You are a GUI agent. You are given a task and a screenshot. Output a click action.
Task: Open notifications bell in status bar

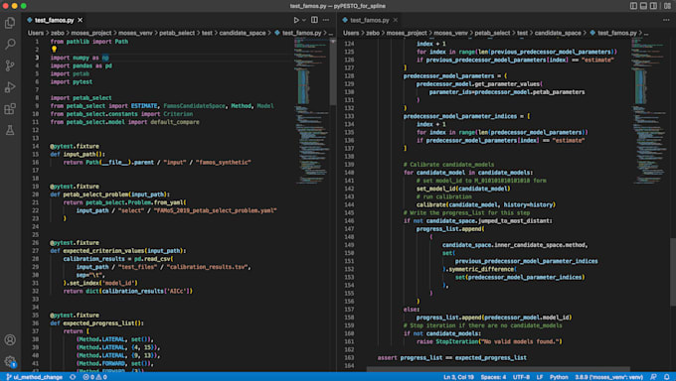click(666, 377)
